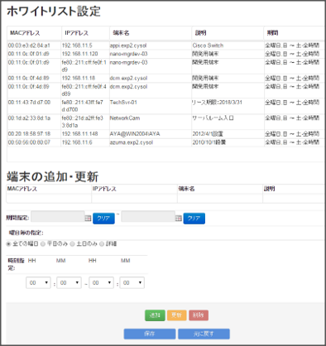Select the サーバルーム入口 description
The image size is (326, 346).
213,118
